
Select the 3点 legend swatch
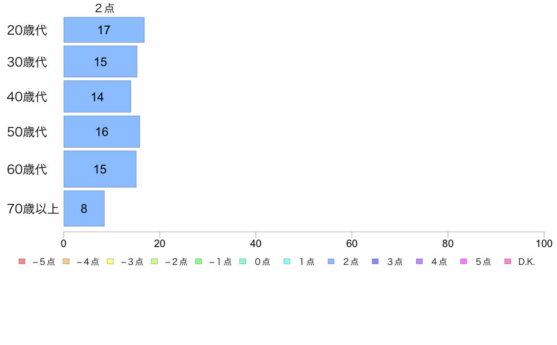tap(375, 262)
